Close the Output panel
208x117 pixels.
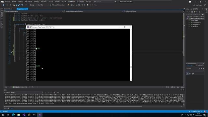click(184, 90)
